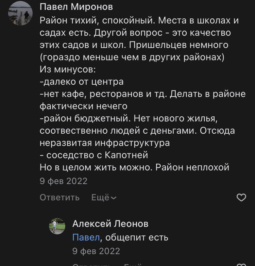Reply to Павел Миронов's comment via Ответить
Screen dimensions: 255x266
coord(60,197)
